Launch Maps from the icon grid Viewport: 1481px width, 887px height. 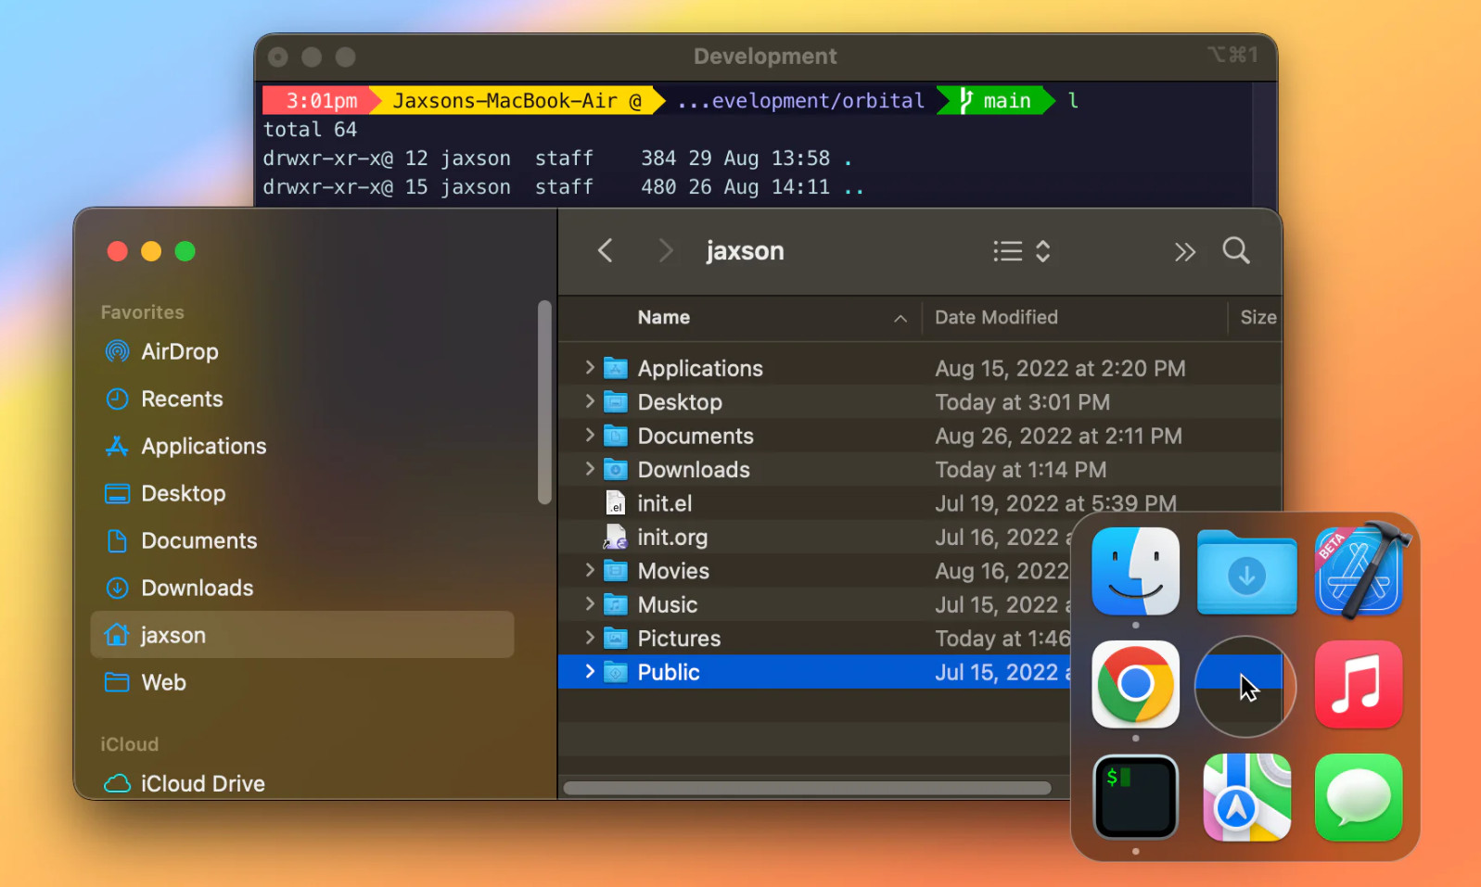click(1246, 797)
